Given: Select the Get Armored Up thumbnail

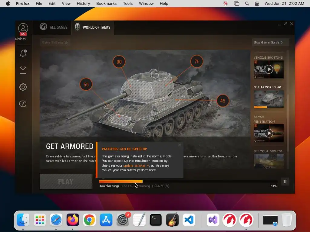Looking at the screenshot, I should [269, 99].
